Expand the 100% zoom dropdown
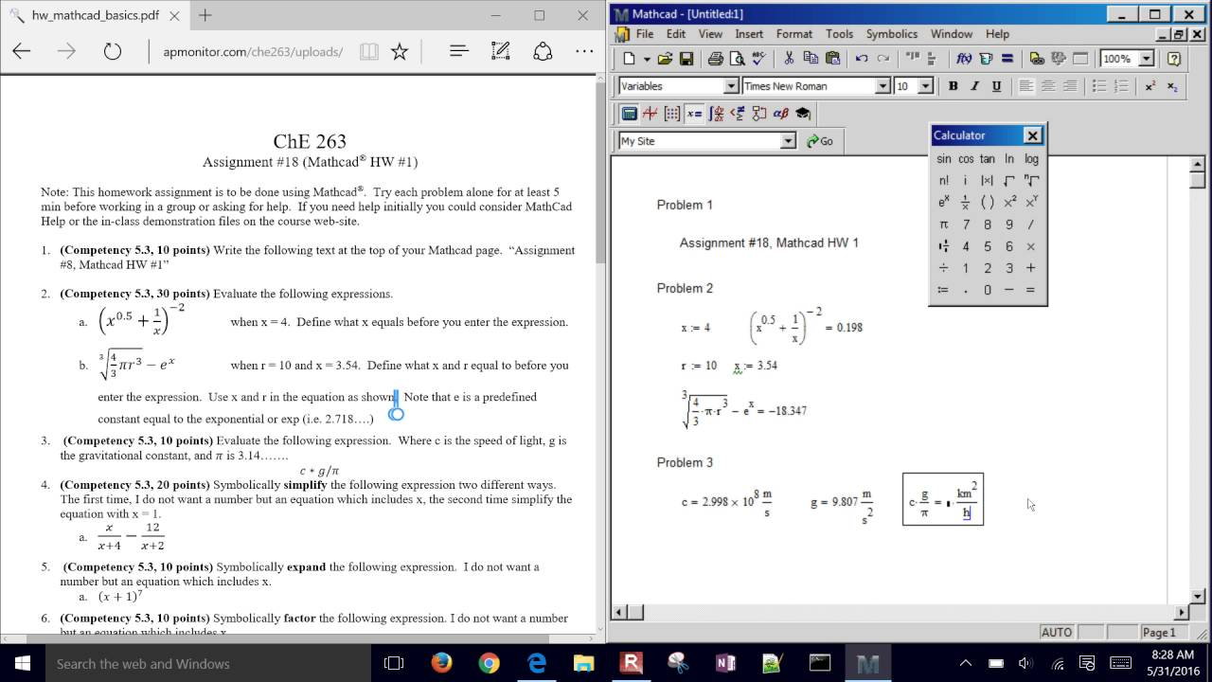The height and width of the screenshot is (682, 1212). click(1146, 59)
